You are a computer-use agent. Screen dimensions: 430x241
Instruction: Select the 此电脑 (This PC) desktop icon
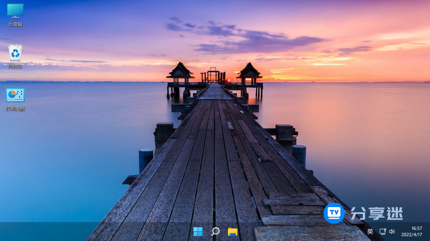coord(15,11)
